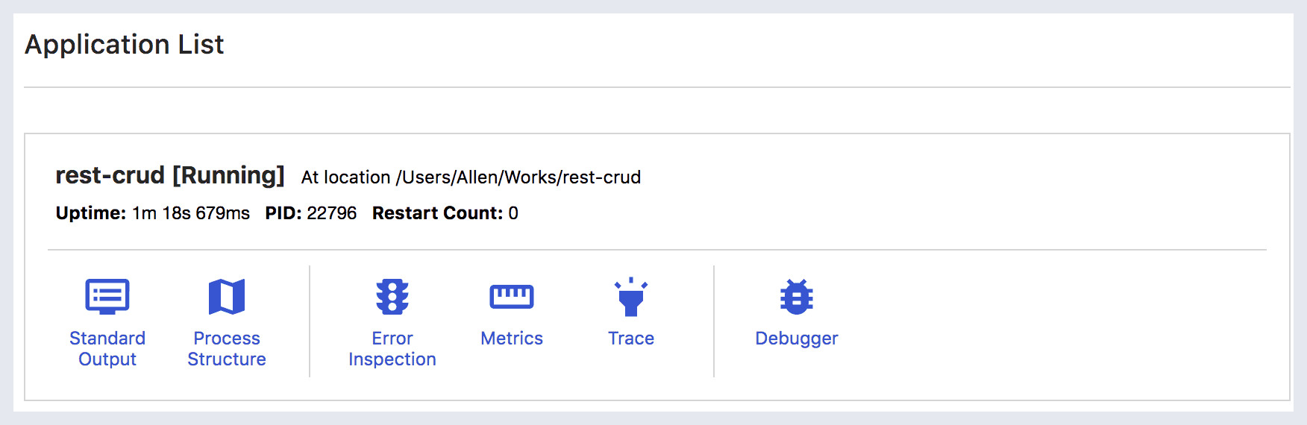
Task: Click the Debugger text link
Action: [797, 339]
